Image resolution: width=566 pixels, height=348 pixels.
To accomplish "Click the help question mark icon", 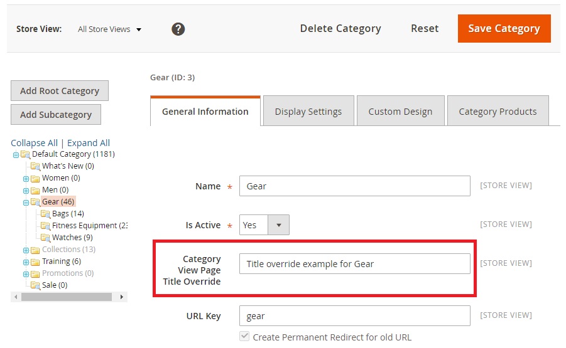I will click(178, 29).
